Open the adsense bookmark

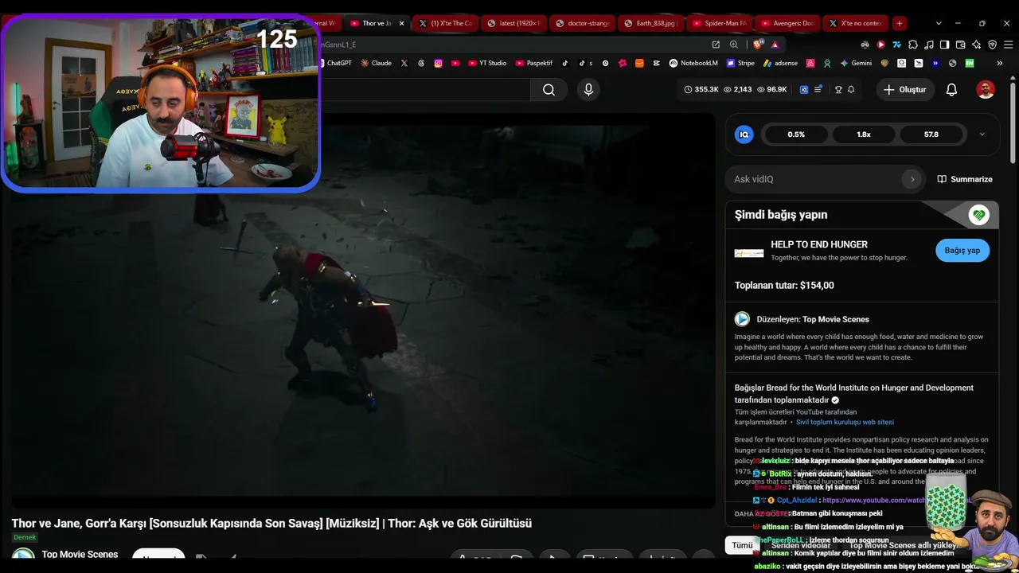[781, 63]
